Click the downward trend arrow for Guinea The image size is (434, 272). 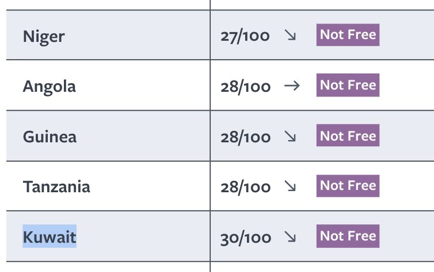click(x=290, y=136)
